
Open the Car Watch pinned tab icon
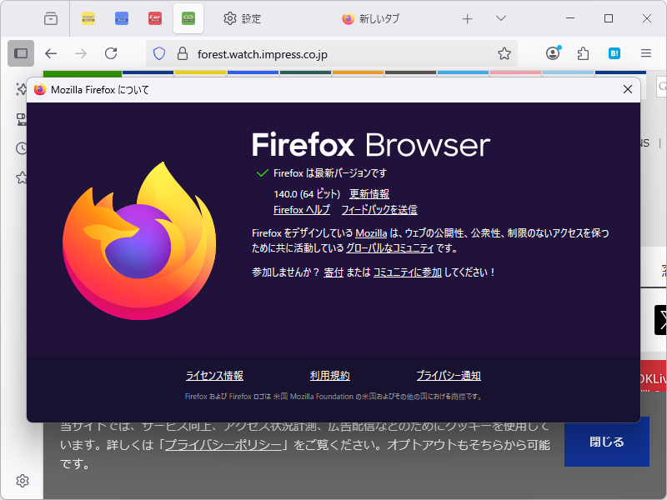[x=154, y=17]
